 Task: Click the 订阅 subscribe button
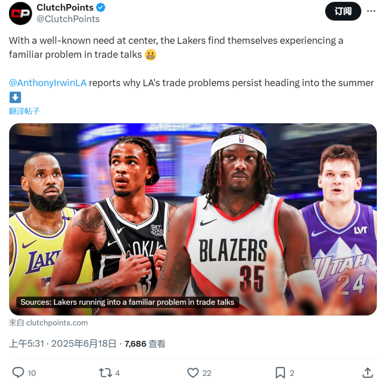click(x=343, y=11)
